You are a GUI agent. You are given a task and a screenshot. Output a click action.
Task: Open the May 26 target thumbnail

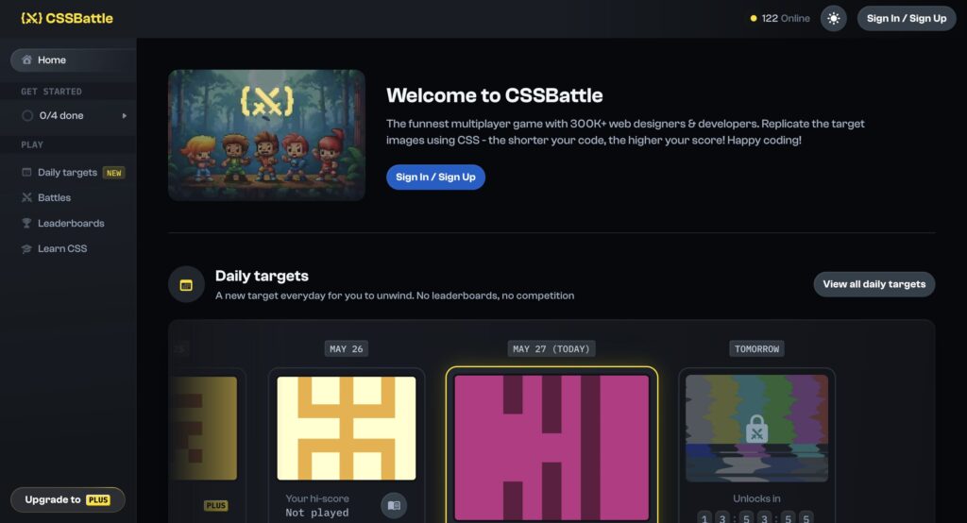click(x=347, y=428)
